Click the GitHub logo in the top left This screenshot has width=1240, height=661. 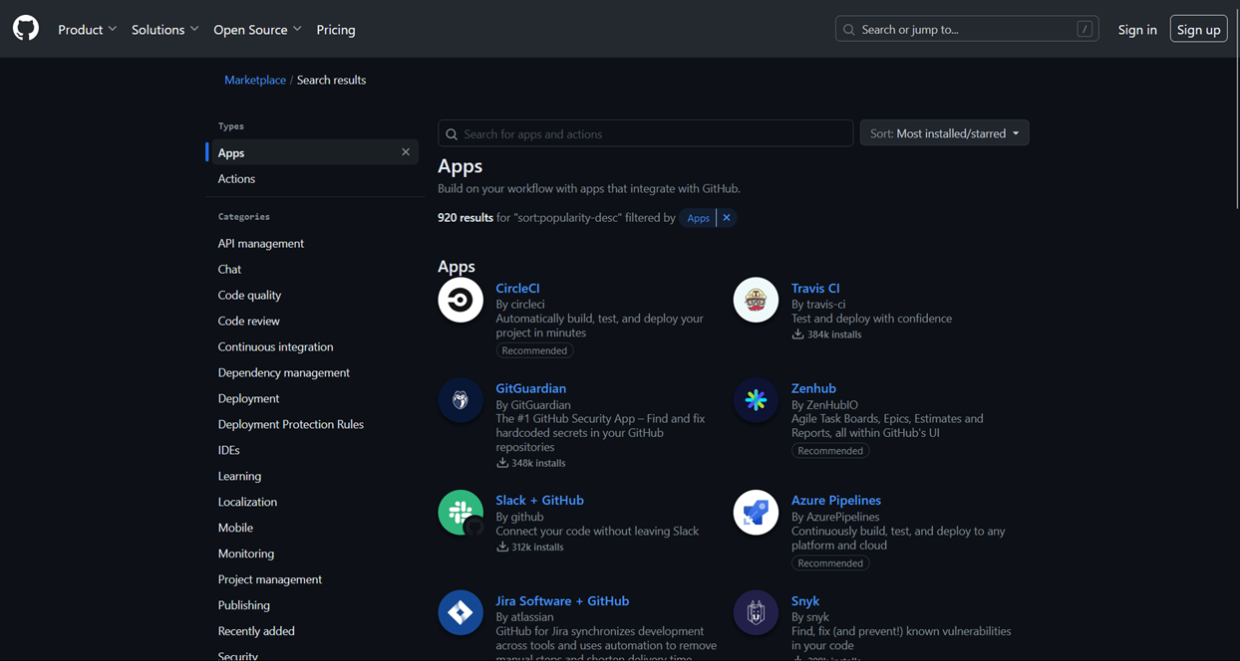click(25, 28)
